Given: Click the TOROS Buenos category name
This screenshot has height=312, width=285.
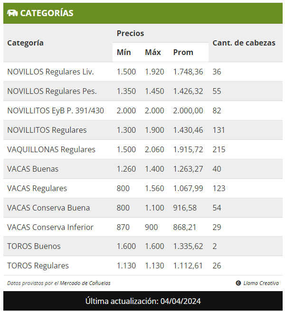Looking at the screenshot, I should tap(34, 246).
